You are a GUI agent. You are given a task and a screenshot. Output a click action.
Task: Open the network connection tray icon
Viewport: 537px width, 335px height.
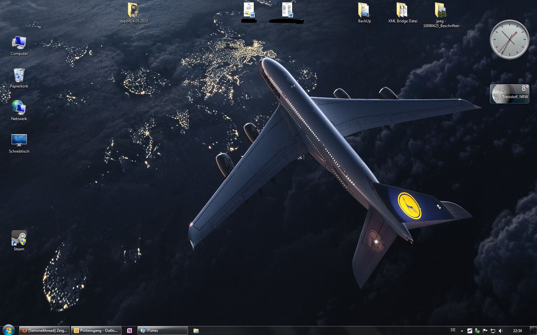coord(493,331)
